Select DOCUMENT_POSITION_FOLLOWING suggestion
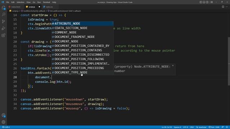This screenshot has height=129, width=230. [x=82, y=59]
